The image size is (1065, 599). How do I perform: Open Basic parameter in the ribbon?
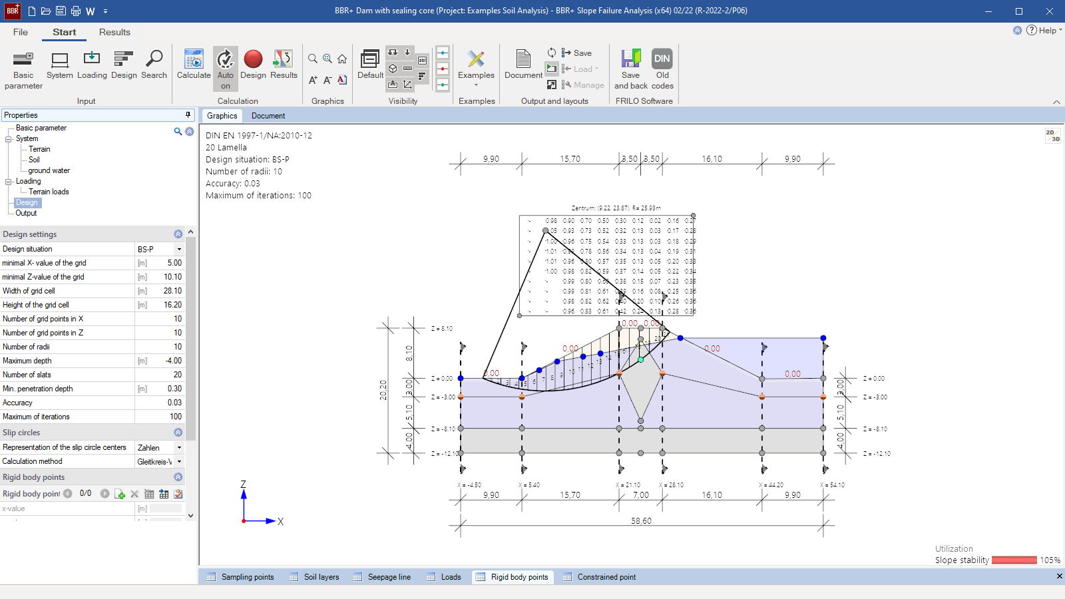[x=23, y=69]
